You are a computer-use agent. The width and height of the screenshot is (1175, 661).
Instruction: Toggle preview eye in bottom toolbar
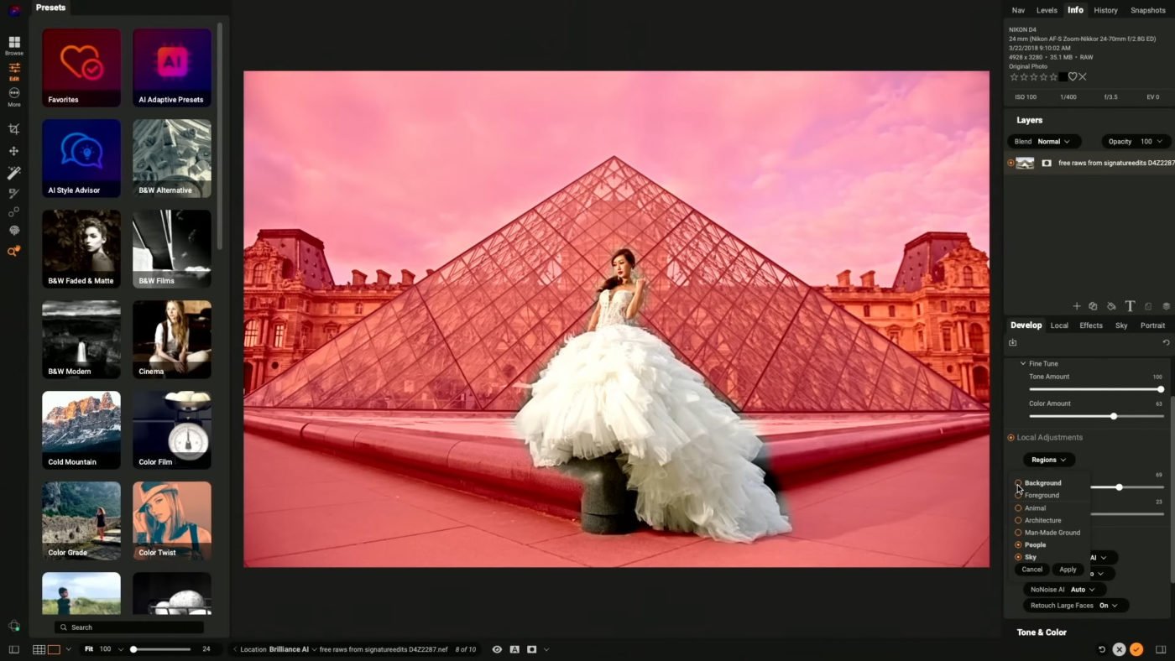click(x=498, y=649)
